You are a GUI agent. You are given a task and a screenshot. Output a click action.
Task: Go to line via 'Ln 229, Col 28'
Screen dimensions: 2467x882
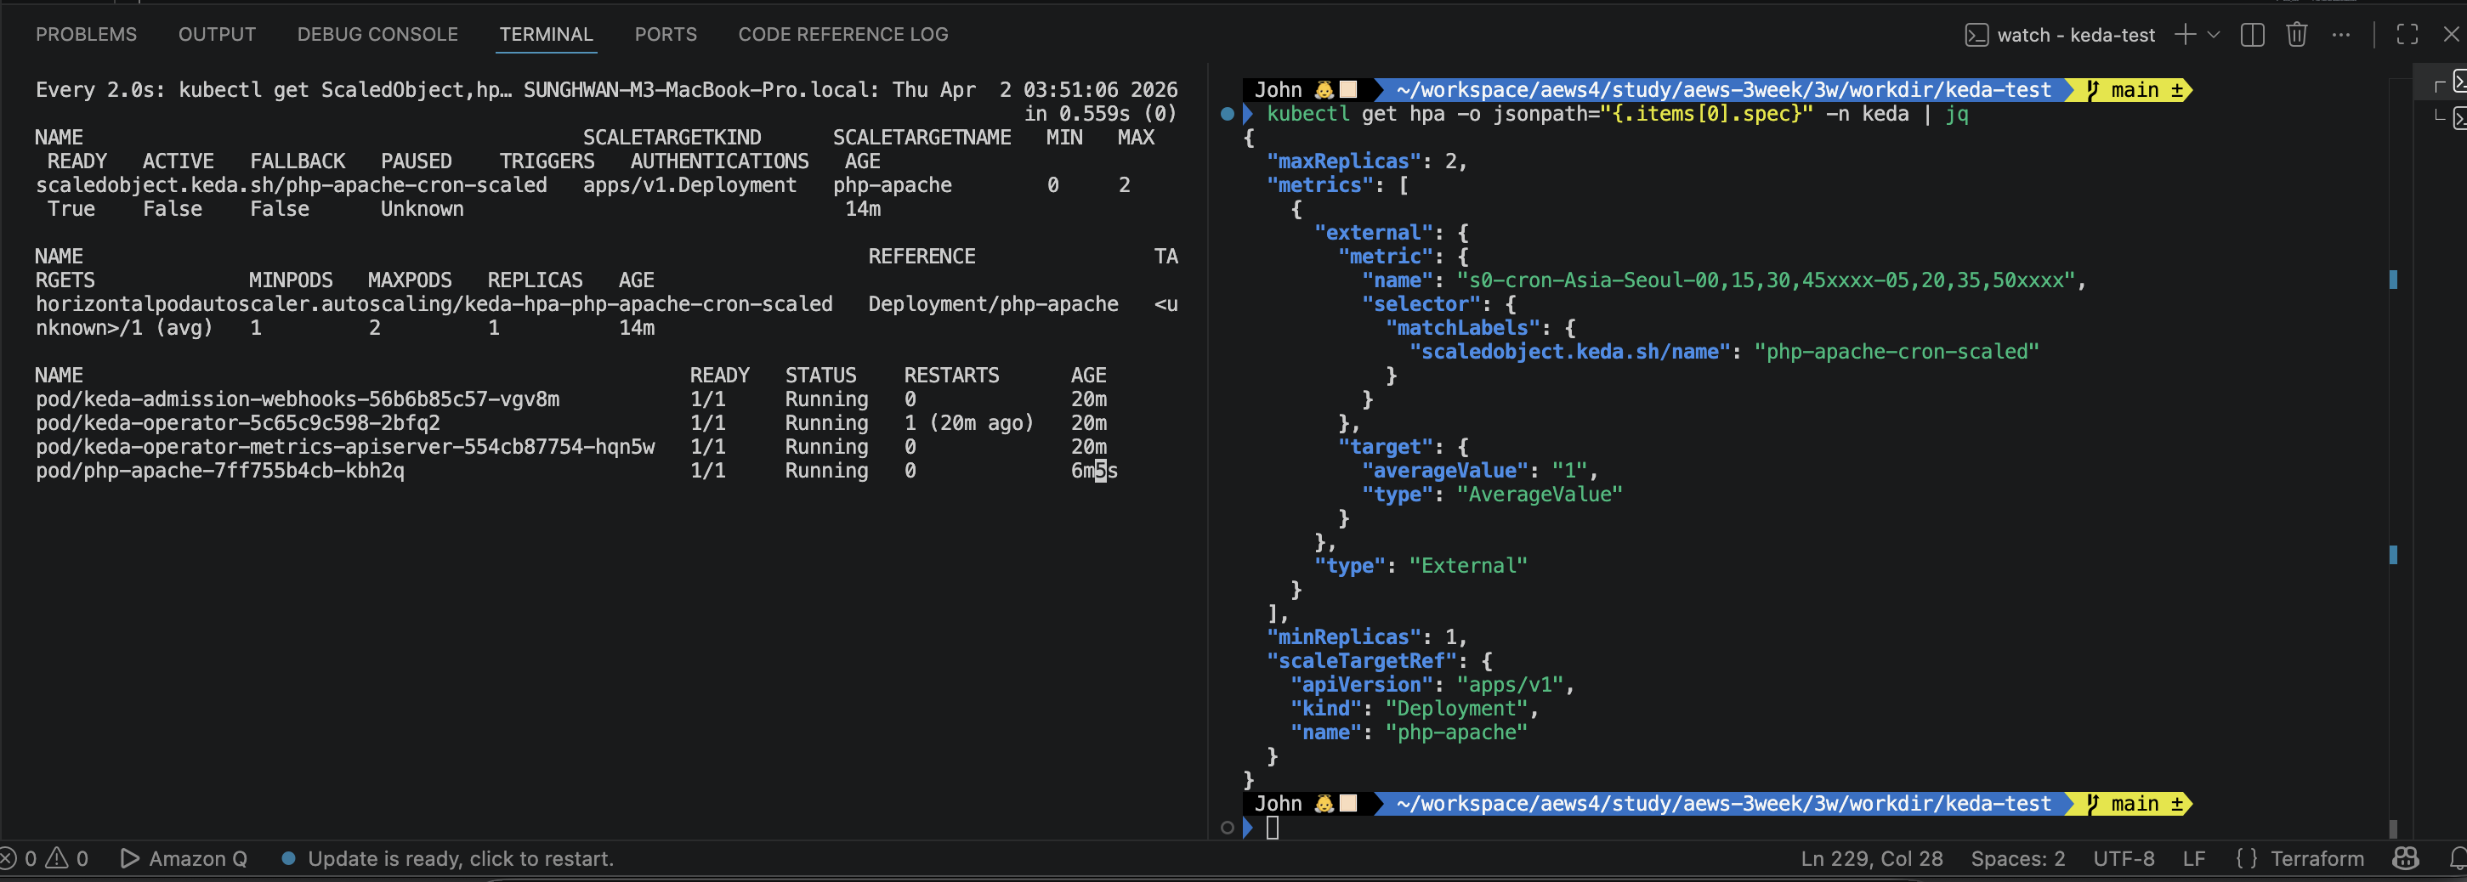point(1871,858)
